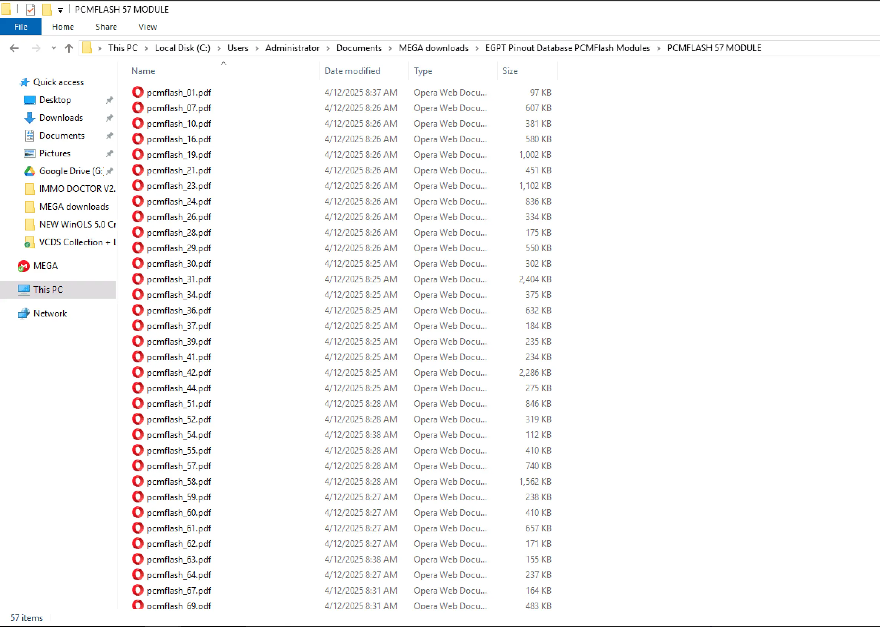880x627 pixels.
Task: Click the Opera icon of pcmflash_67.pdf
Action: [138, 590]
